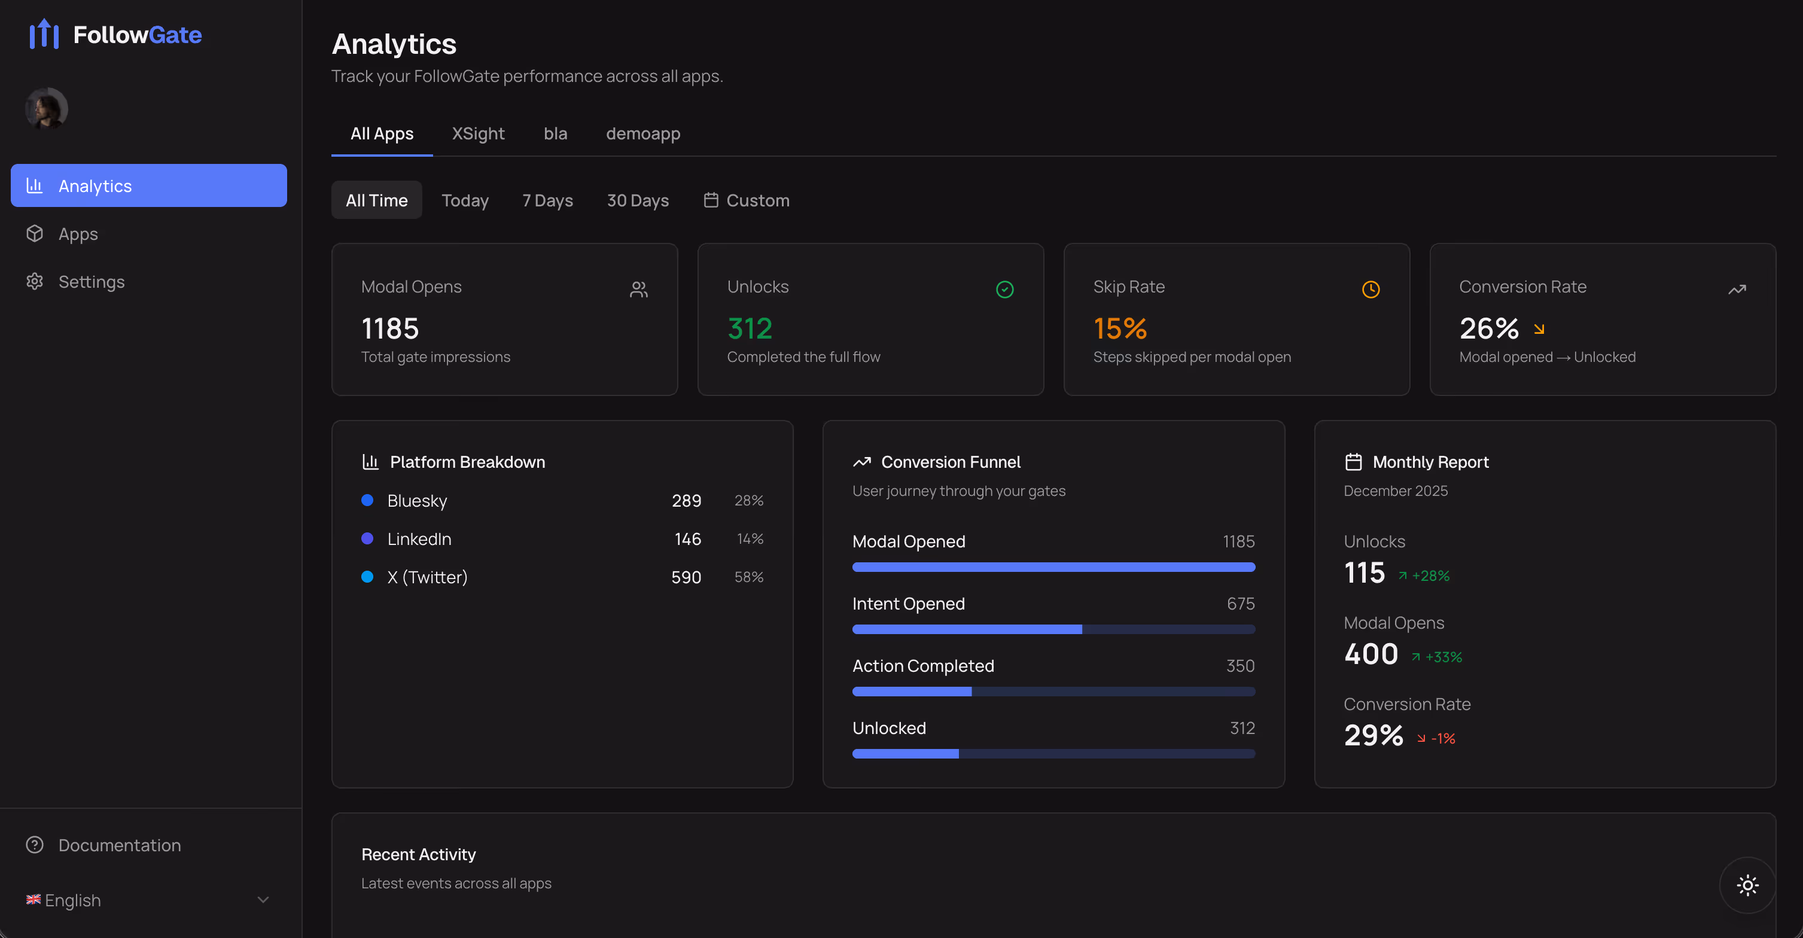Filter analytics by Today
The height and width of the screenshot is (938, 1803).
click(x=465, y=200)
